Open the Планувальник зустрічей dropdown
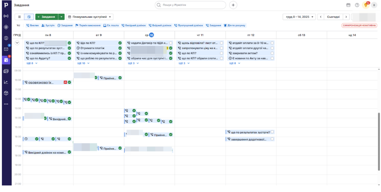 [90, 17]
